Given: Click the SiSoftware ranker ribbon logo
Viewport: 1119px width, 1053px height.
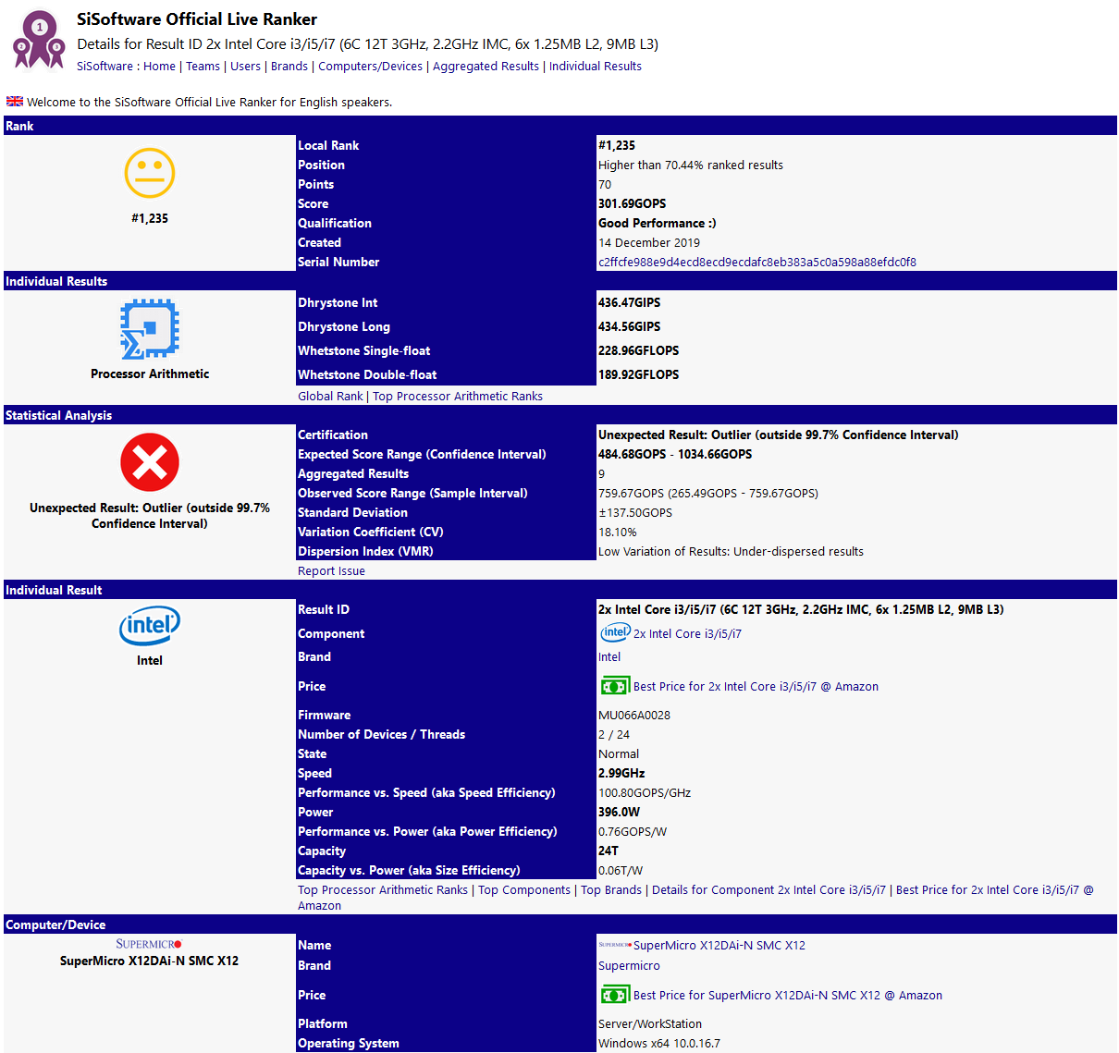Looking at the screenshot, I should click(x=39, y=39).
